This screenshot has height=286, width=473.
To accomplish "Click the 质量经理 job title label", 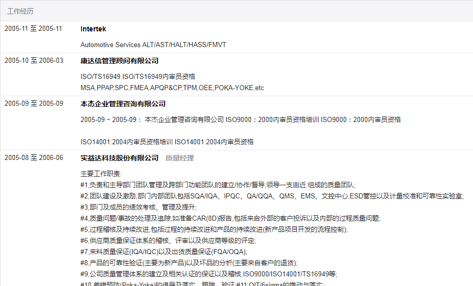I will [x=180, y=158].
